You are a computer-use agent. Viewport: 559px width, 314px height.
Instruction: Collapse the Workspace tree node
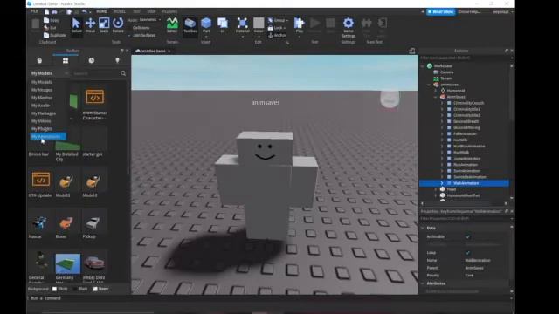click(423, 66)
